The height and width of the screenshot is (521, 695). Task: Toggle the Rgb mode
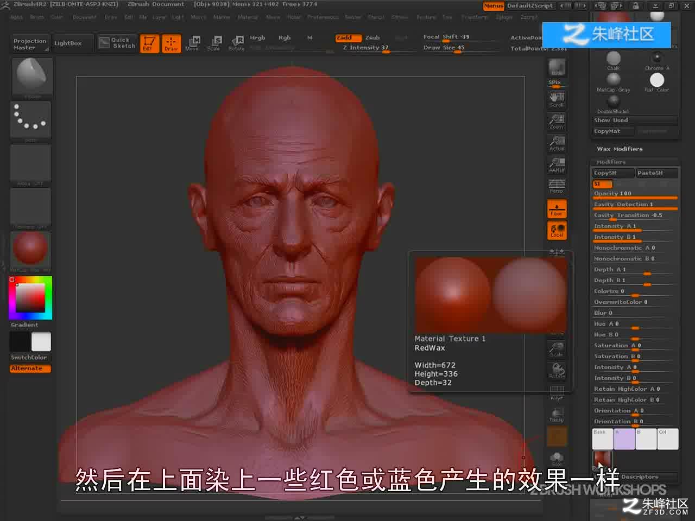pos(285,38)
